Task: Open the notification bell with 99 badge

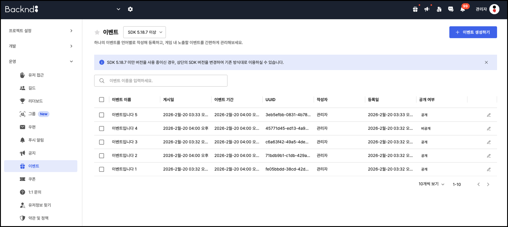Action: 463,9
